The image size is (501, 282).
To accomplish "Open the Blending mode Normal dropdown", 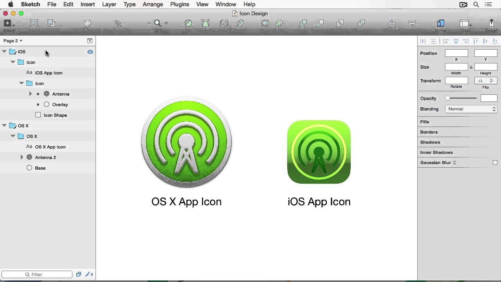I will coord(471,109).
